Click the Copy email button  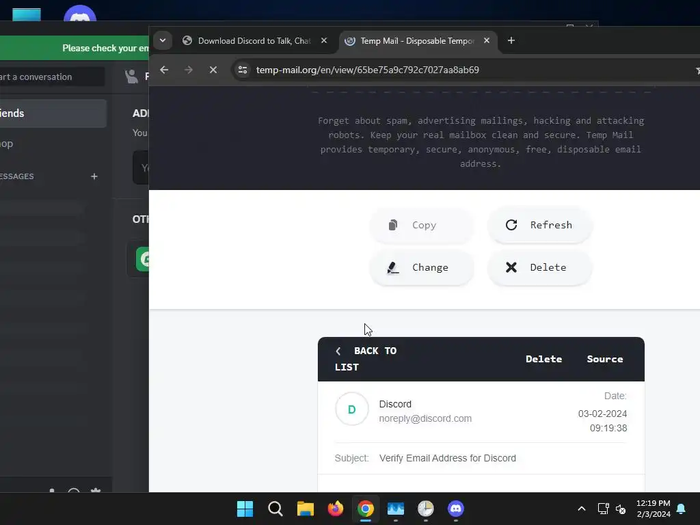pos(421,225)
